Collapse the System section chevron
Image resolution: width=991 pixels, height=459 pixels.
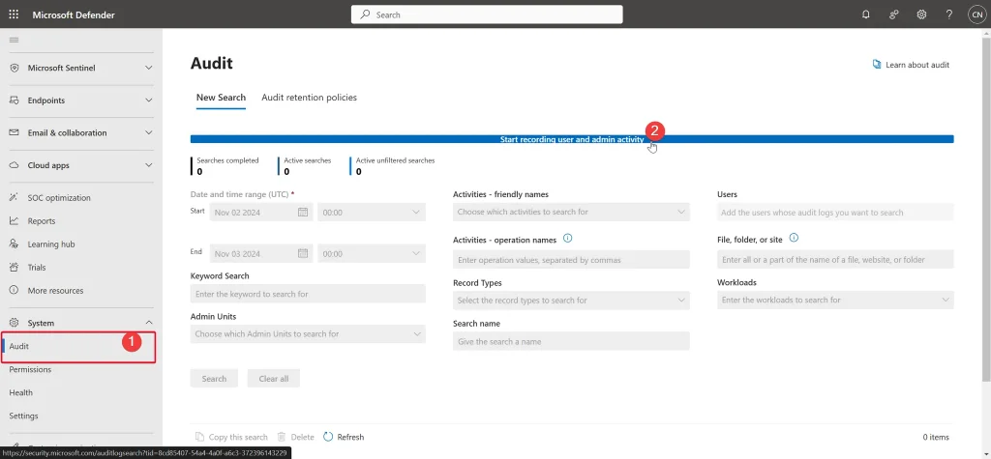click(x=148, y=323)
